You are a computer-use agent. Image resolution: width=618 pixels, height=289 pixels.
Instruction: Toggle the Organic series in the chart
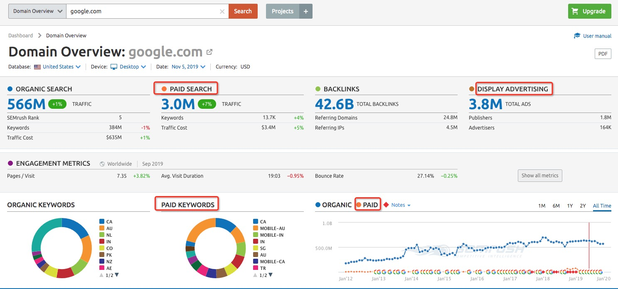(x=334, y=205)
